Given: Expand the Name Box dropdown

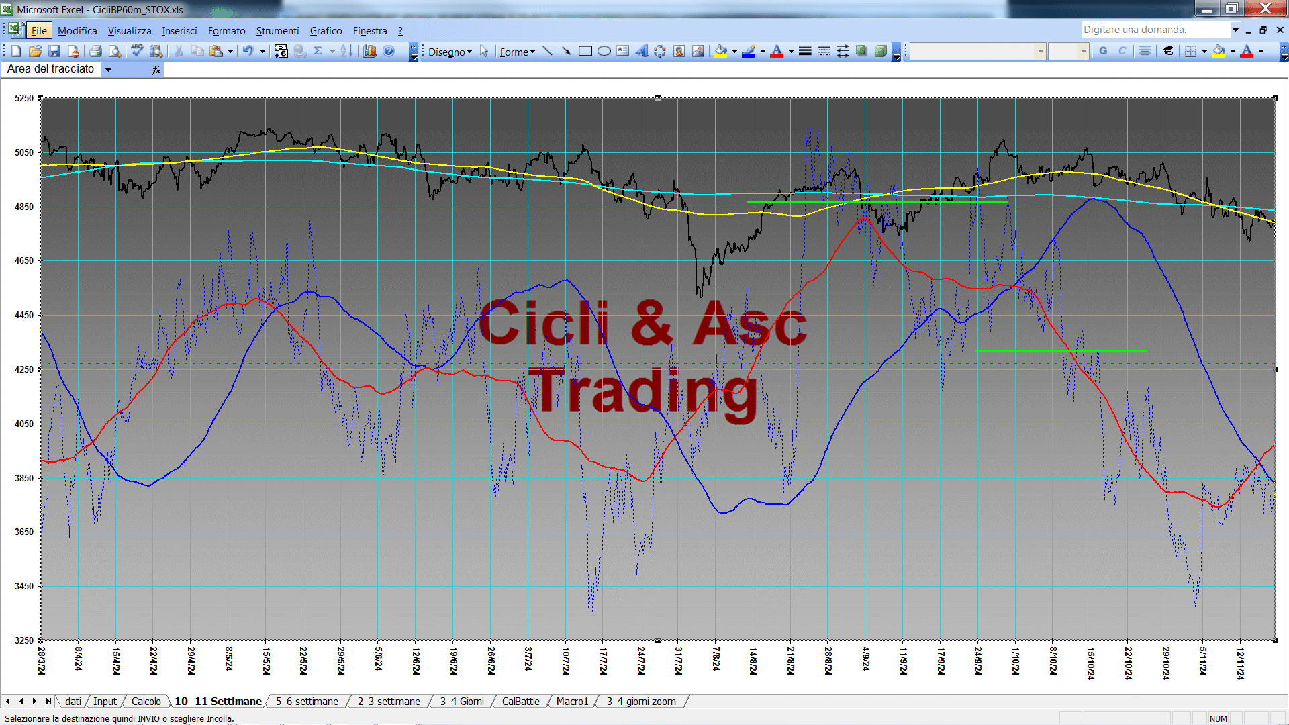Looking at the screenshot, I should 108,69.
